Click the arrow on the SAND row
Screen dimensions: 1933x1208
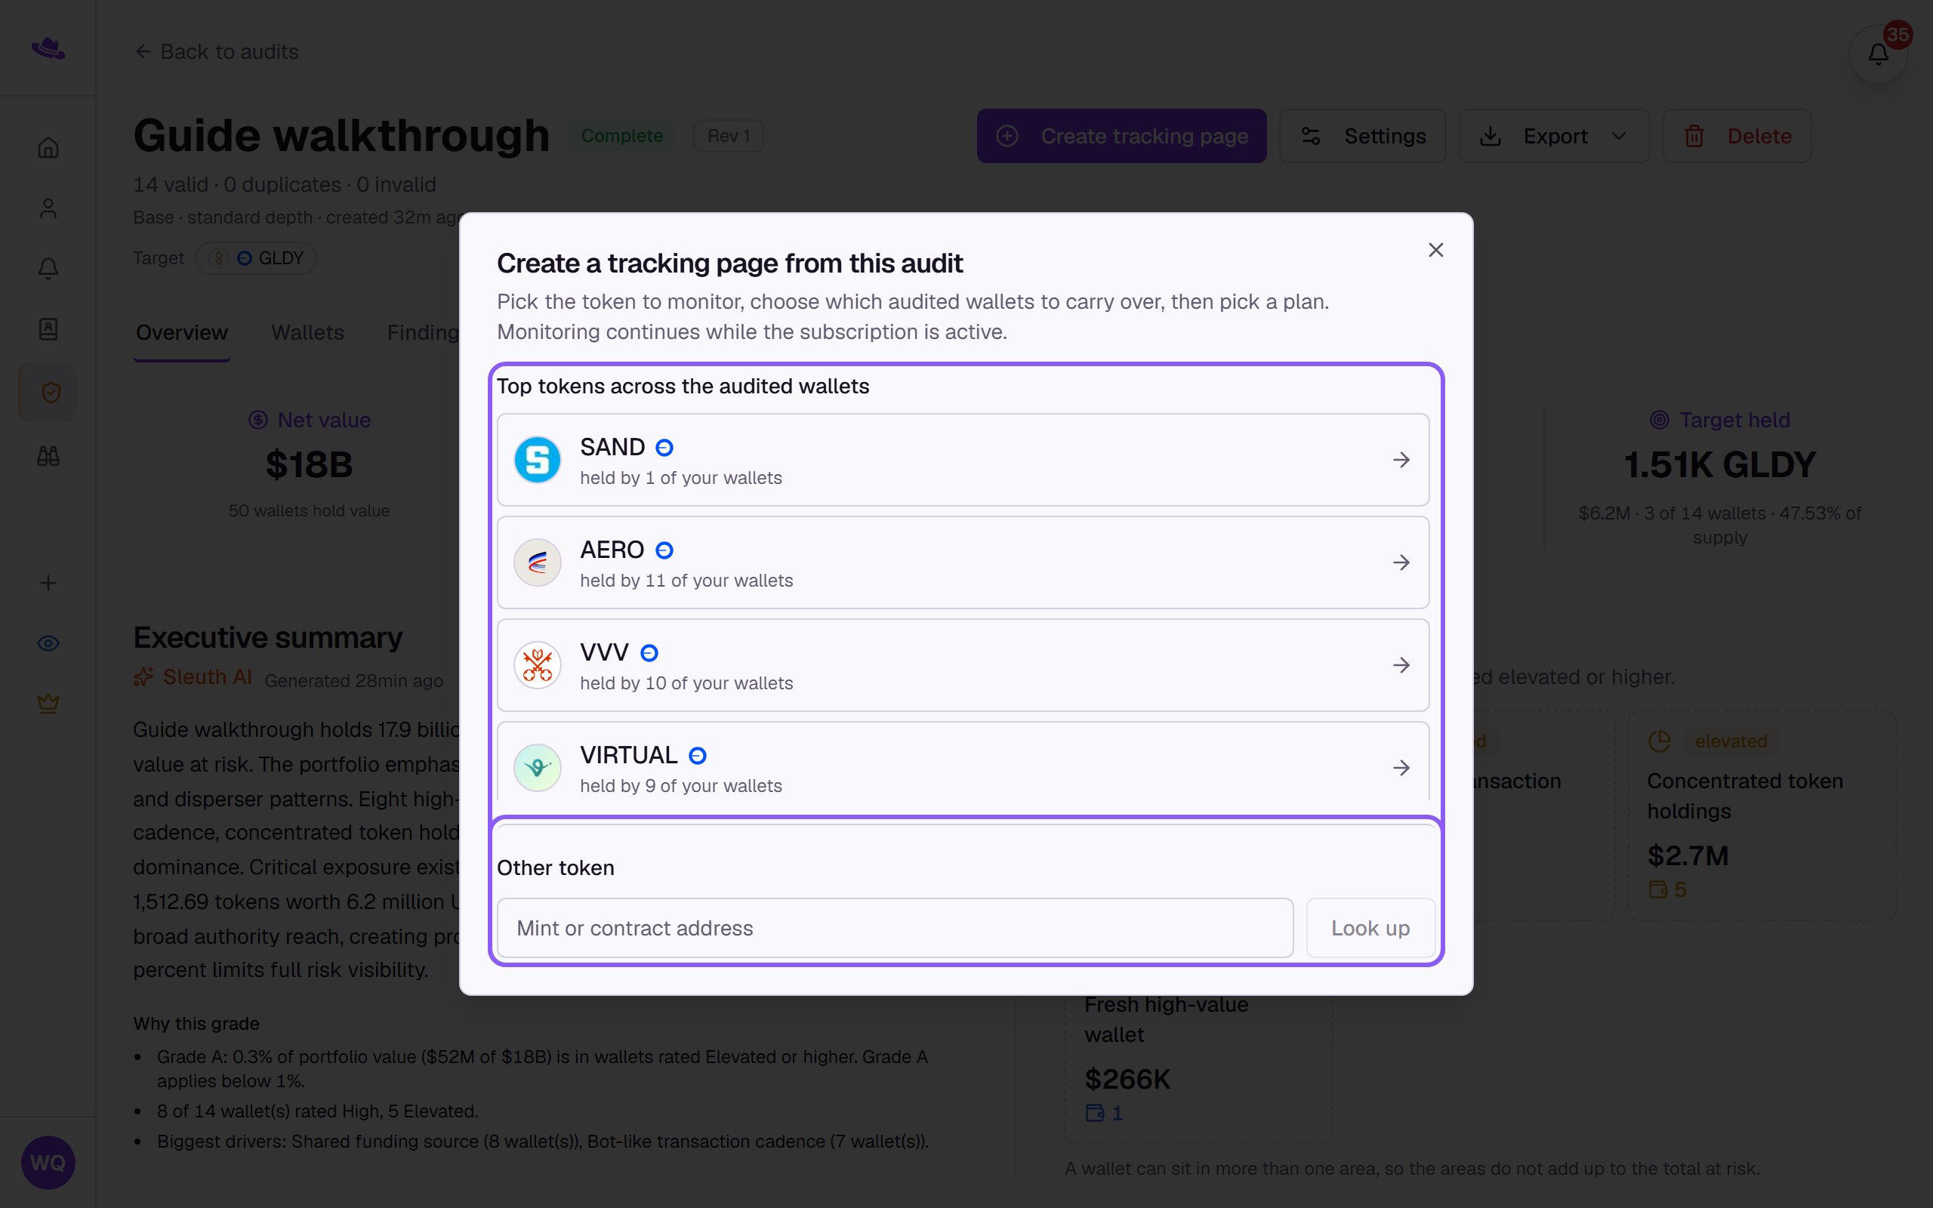[x=1401, y=459]
